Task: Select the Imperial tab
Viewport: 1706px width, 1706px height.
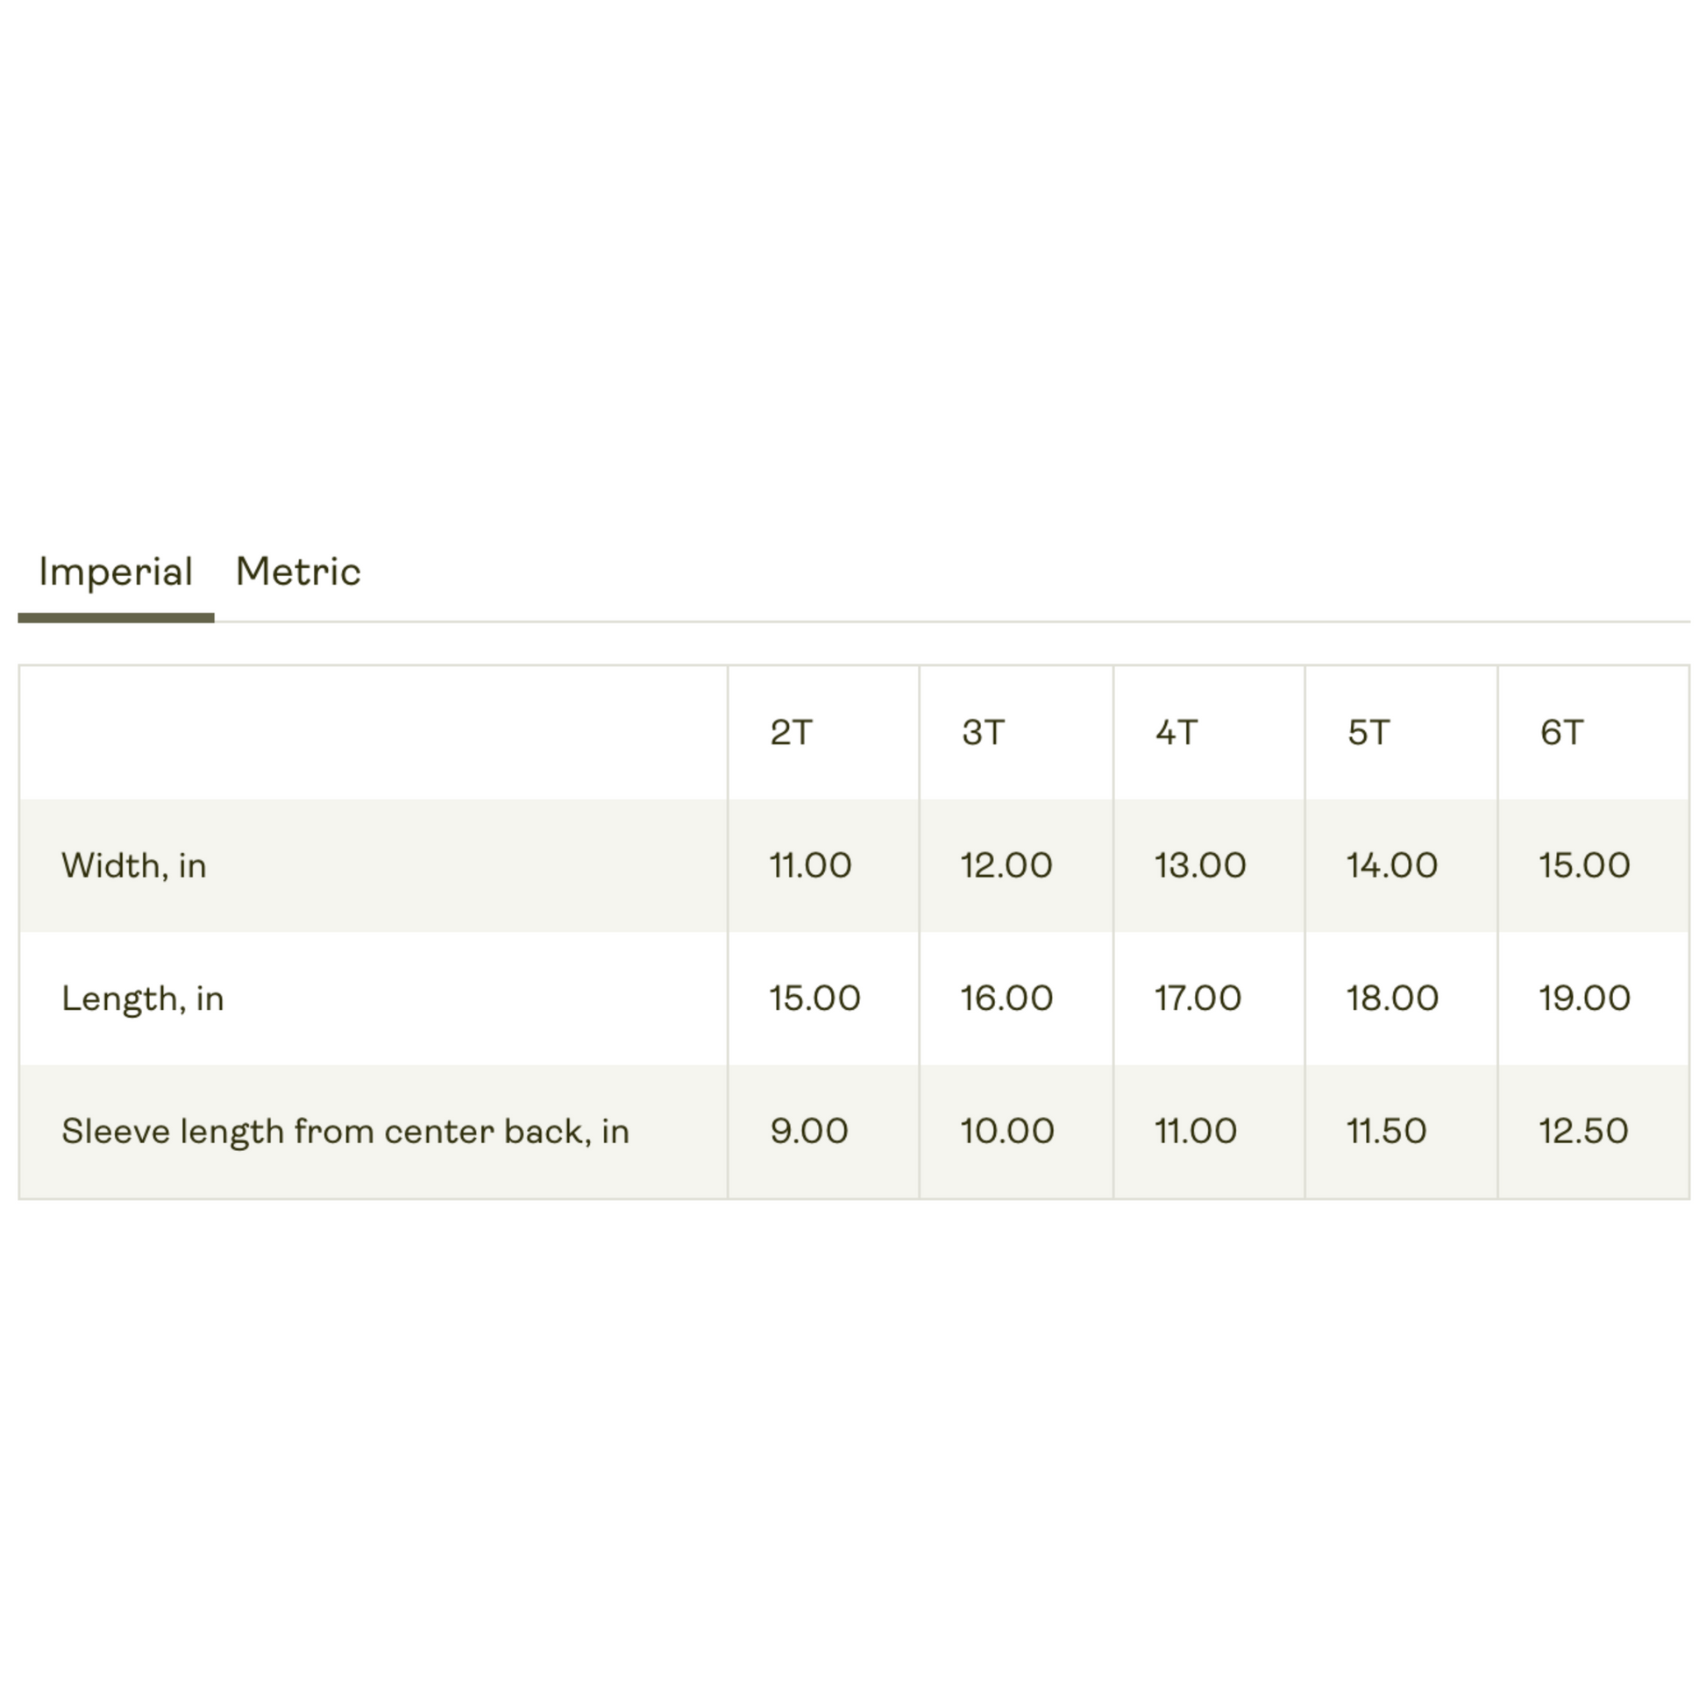Action: coord(116,574)
